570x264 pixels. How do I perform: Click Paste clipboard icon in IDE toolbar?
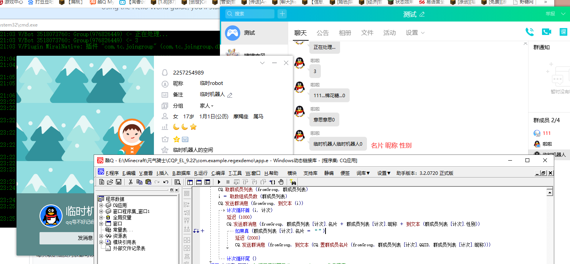click(x=148, y=182)
